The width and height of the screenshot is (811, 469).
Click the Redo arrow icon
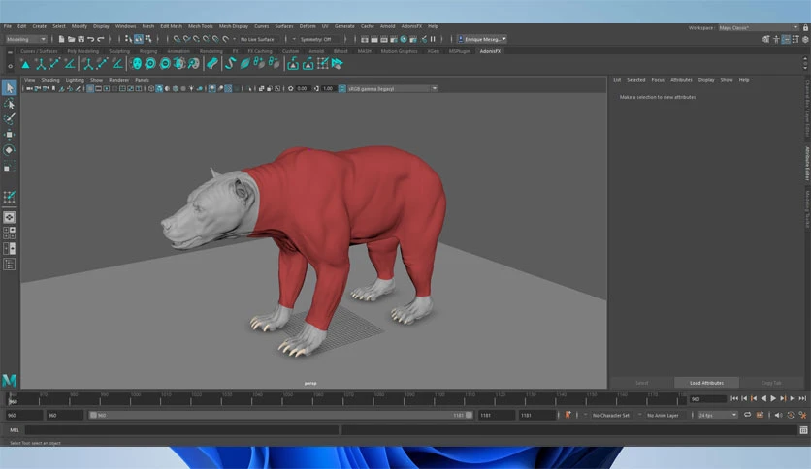pyautogui.click(x=101, y=39)
